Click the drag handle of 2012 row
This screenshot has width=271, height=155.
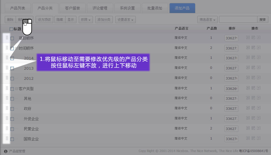pos(7,78)
